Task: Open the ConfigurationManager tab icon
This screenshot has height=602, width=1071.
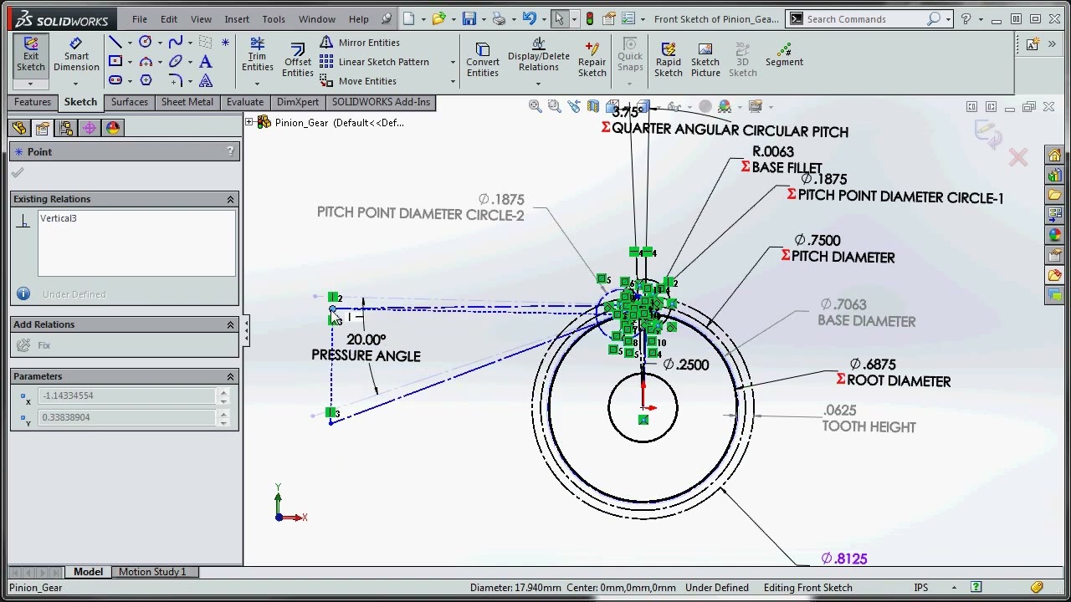Action: pos(66,128)
